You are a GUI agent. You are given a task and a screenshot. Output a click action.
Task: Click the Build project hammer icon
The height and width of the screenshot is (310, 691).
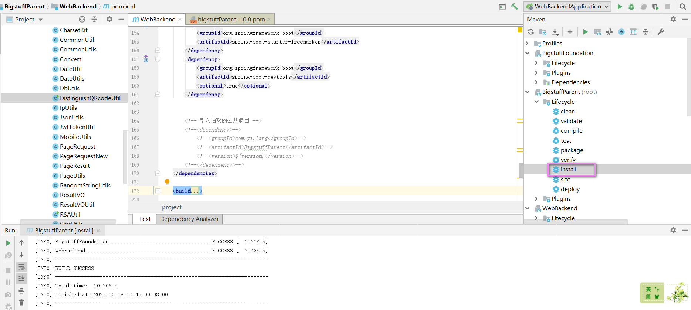514,7
